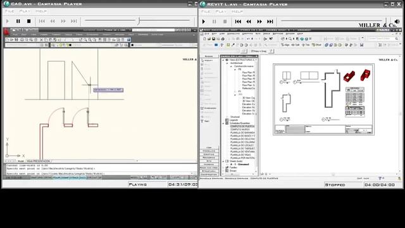Select the Revit Trim tool
Screen dimensions: 405x228
(306, 45)
